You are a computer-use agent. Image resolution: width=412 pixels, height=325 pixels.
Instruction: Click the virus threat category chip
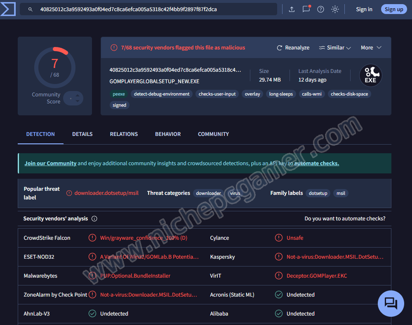[235, 193]
